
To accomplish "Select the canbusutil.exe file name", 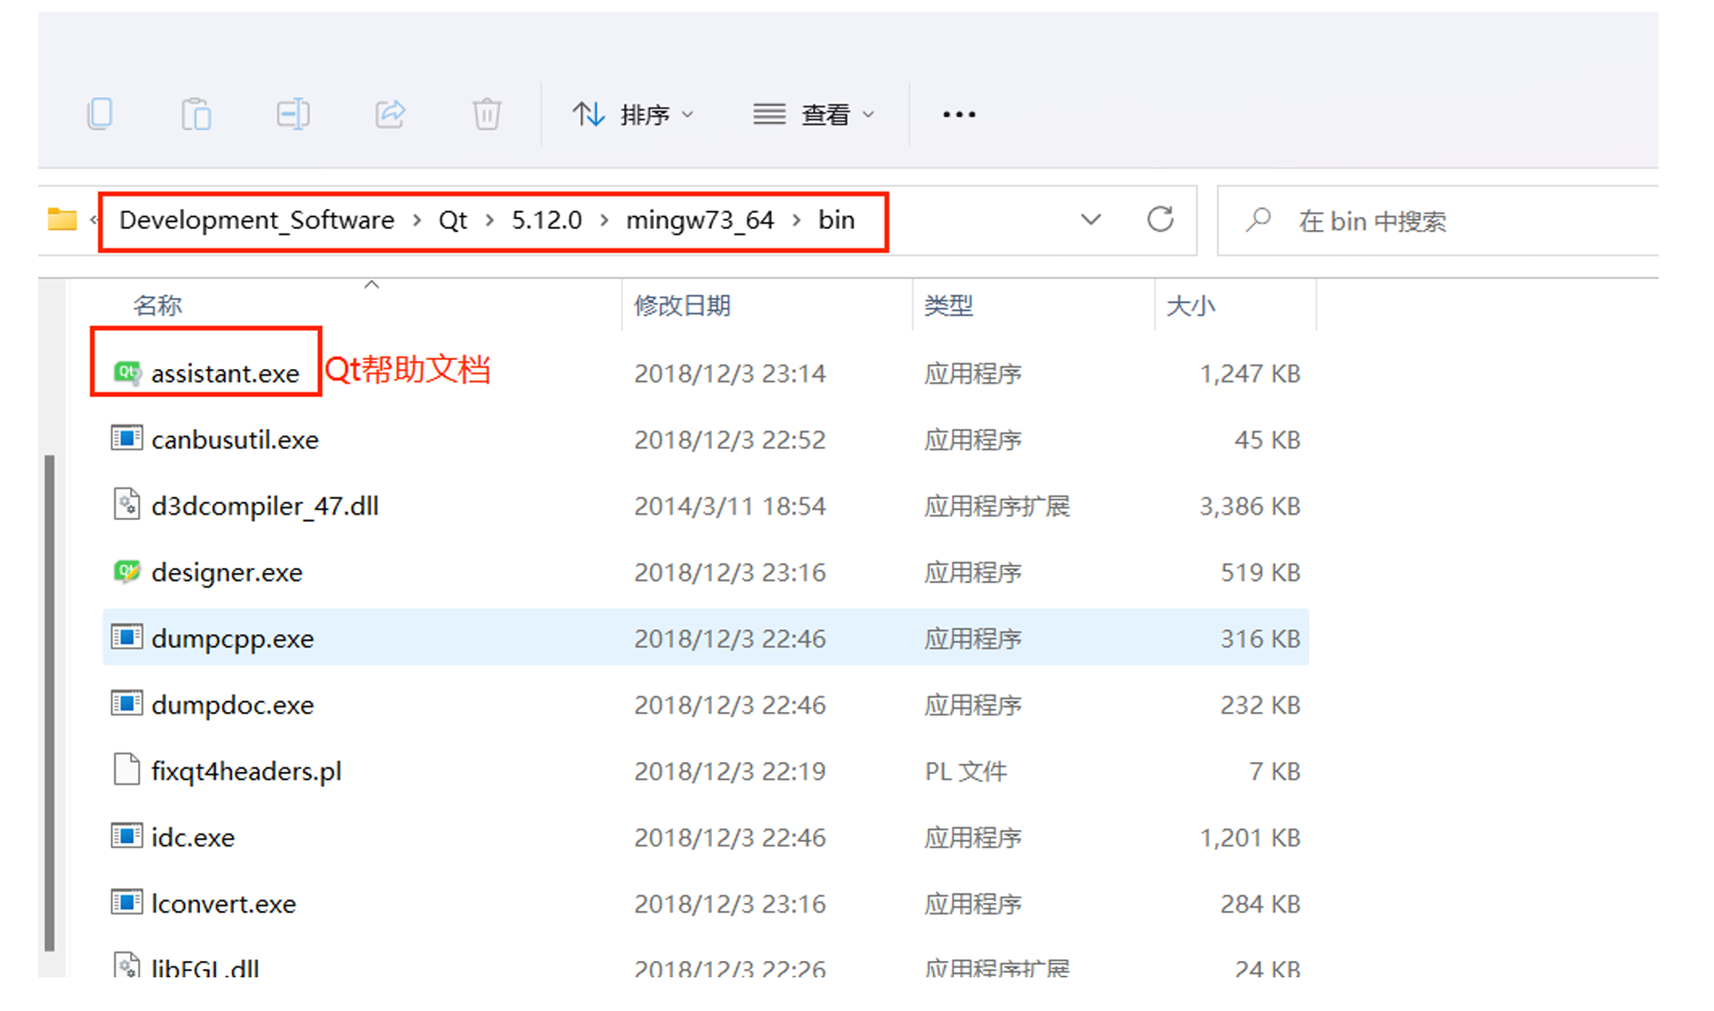I will 235,440.
